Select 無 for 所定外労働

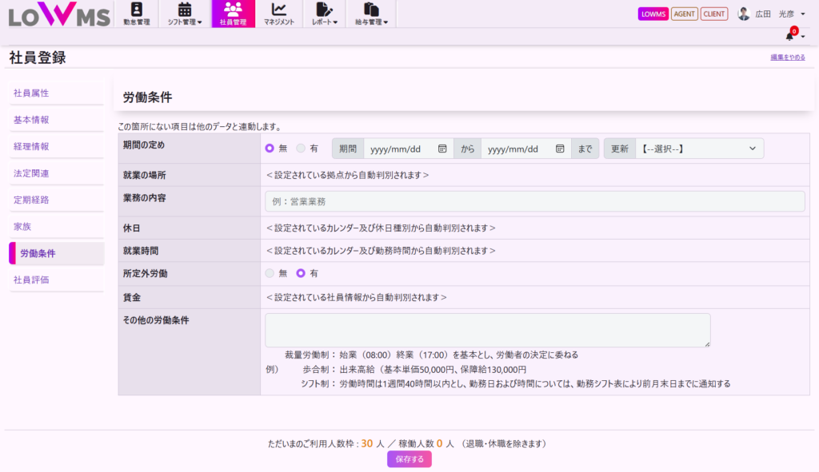tap(270, 273)
